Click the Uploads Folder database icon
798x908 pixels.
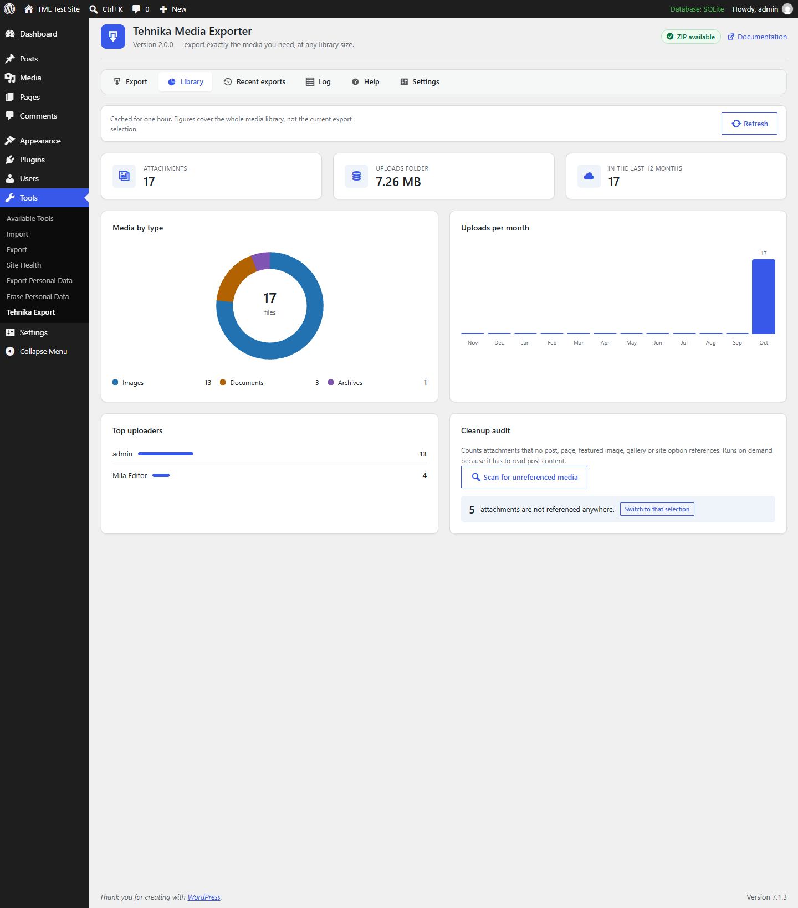356,176
